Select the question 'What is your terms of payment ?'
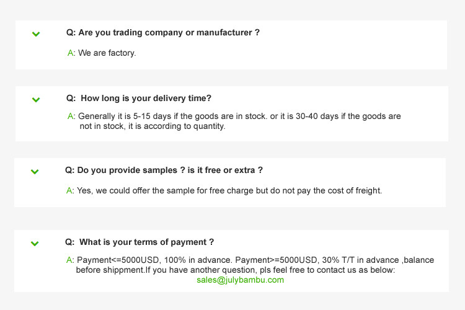Screen dimensions: 465x310 click(139, 242)
